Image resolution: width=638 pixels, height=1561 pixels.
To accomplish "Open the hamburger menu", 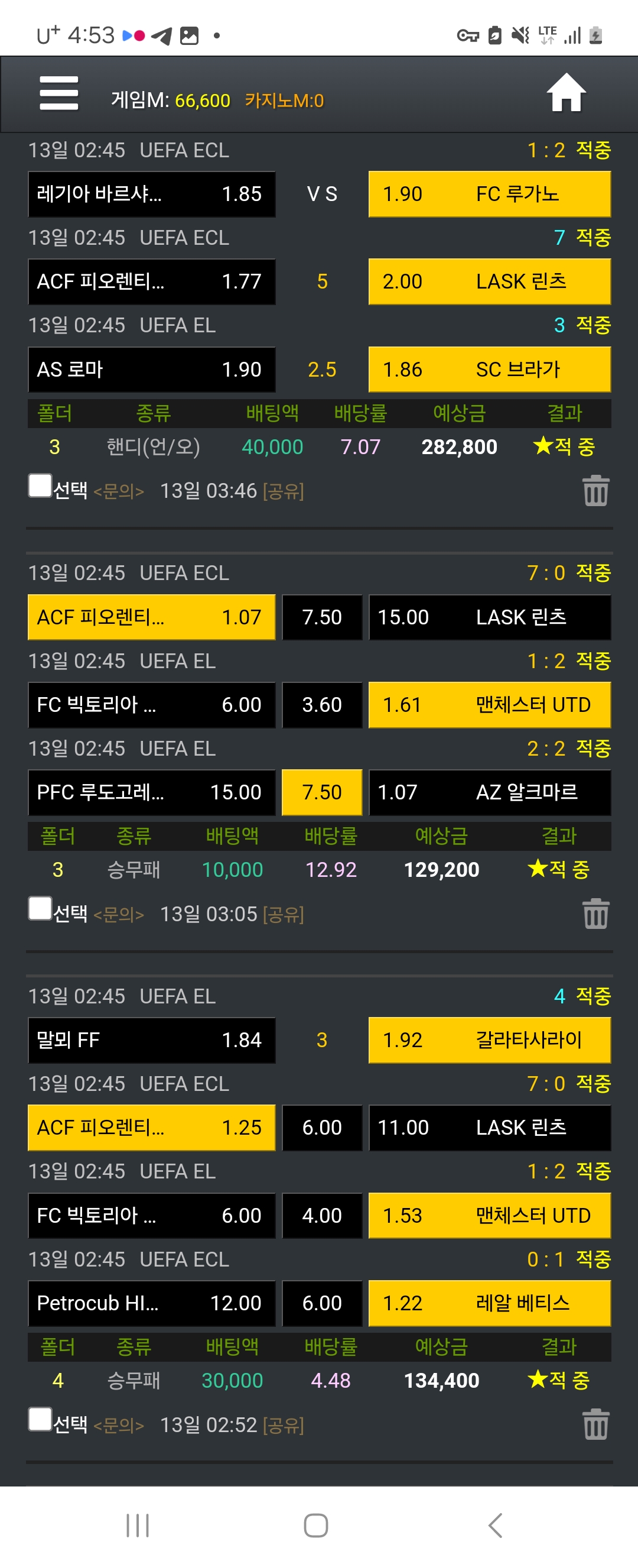I will coord(58,93).
